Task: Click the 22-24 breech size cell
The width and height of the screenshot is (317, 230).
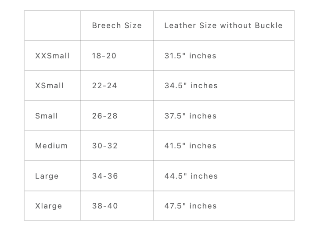Action: coord(104,86)
